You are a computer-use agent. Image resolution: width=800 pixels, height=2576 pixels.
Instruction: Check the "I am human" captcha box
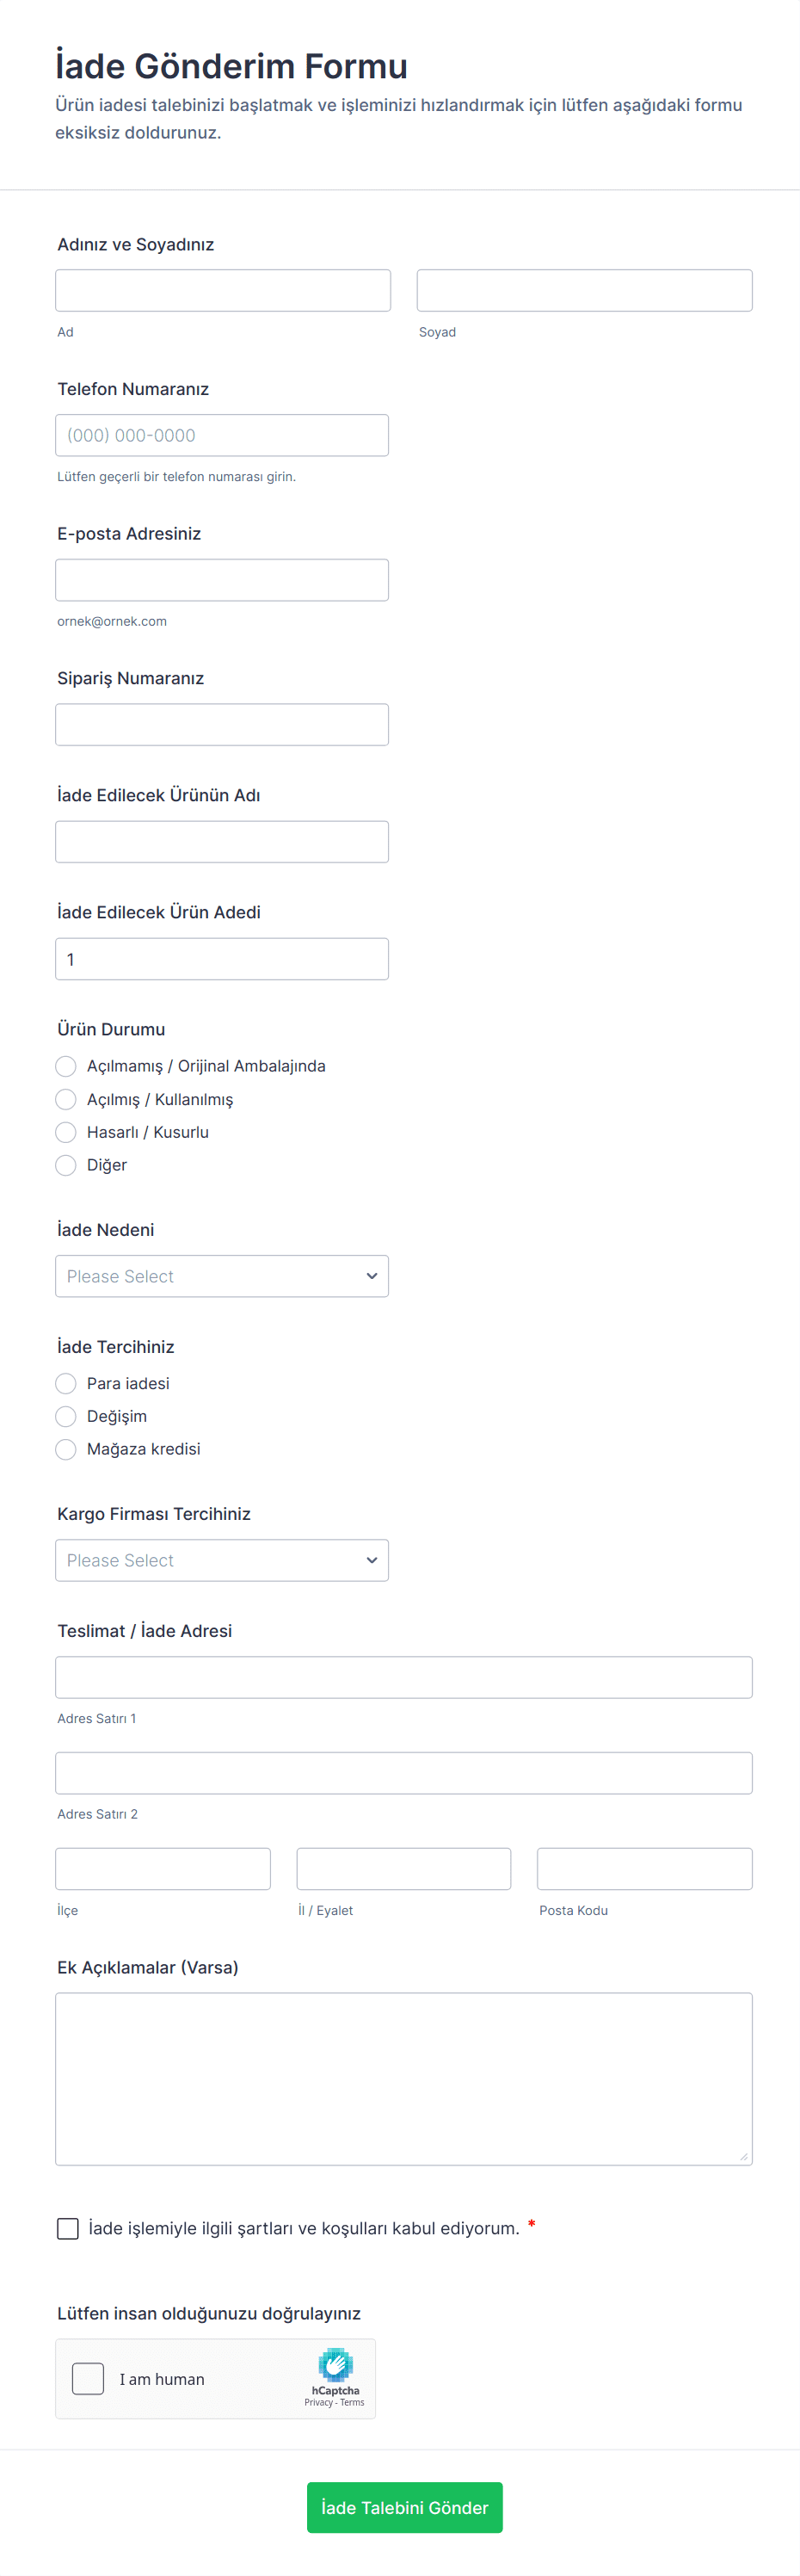click(88, 2379)
